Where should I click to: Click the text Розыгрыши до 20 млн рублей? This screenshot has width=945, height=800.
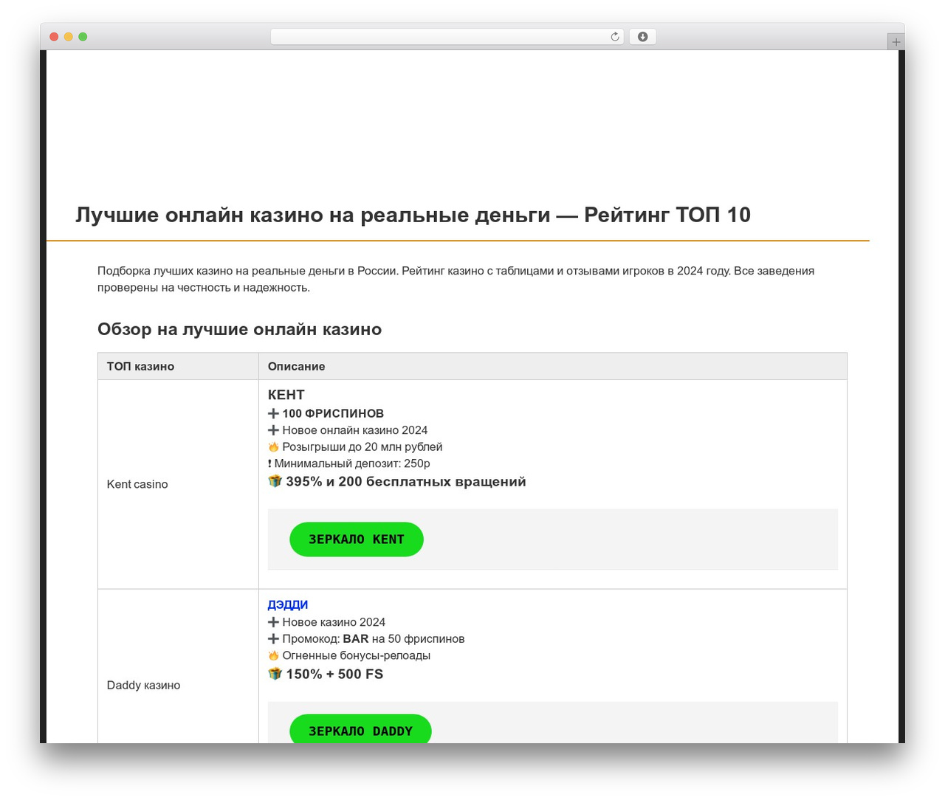362,447
